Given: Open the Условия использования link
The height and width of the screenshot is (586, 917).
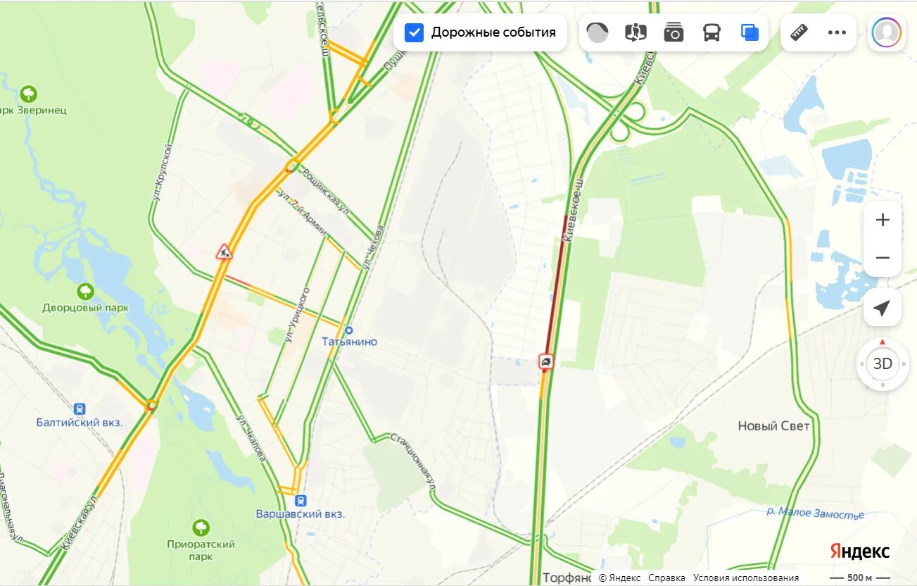Looking at the screenshot, I should pyautogui.click(x=746, y=578).
